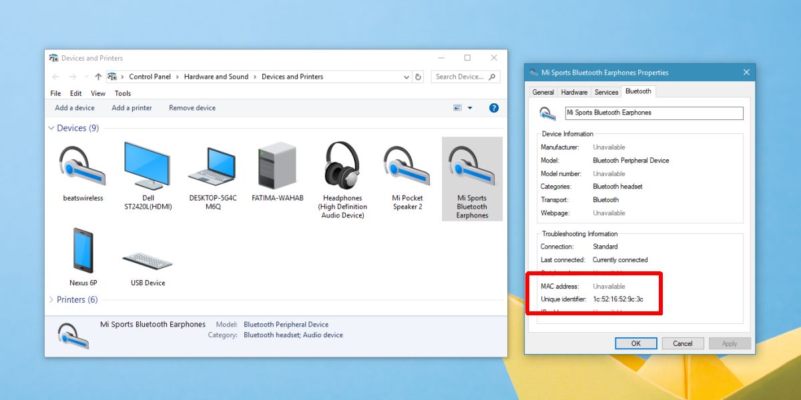801x400 pixels.
Task: Select the USB Device keyboard icon
Action: pyautogui.click(x=148, y=261)
